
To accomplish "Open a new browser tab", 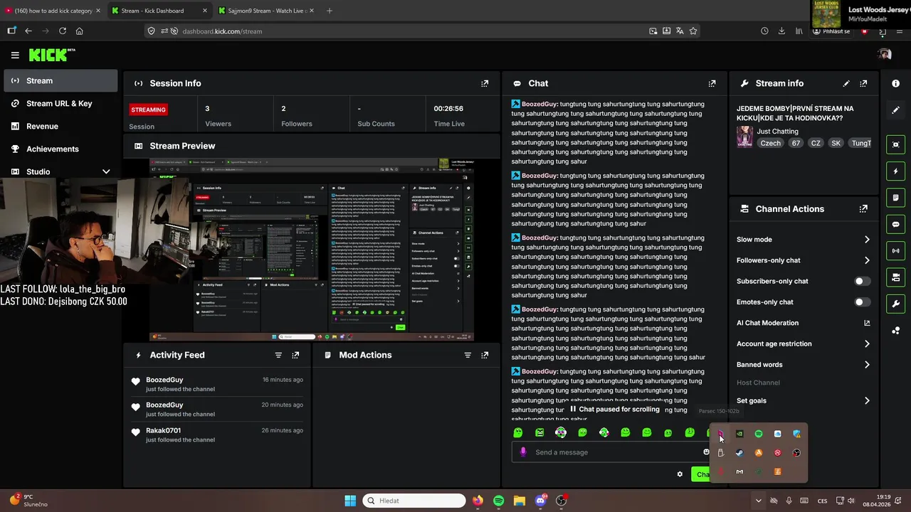I will [x=329, y=11].
